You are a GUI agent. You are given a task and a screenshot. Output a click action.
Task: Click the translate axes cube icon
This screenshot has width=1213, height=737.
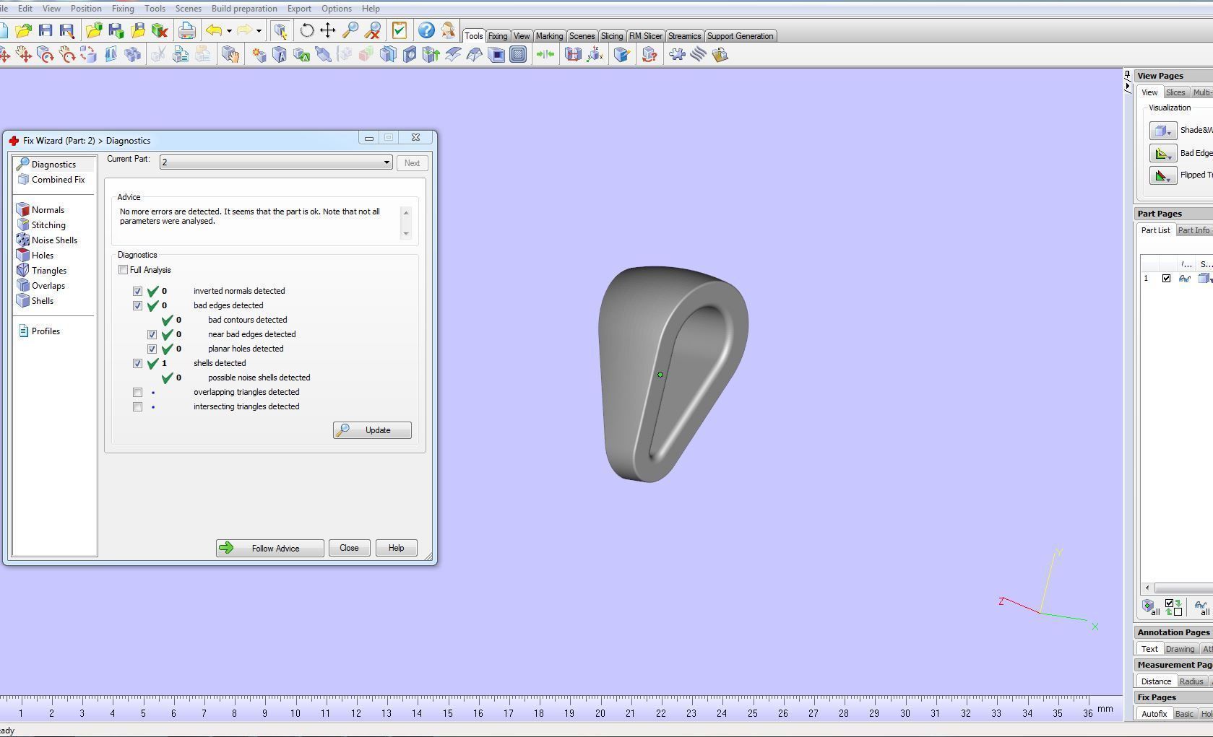click(x=595, y=54)
